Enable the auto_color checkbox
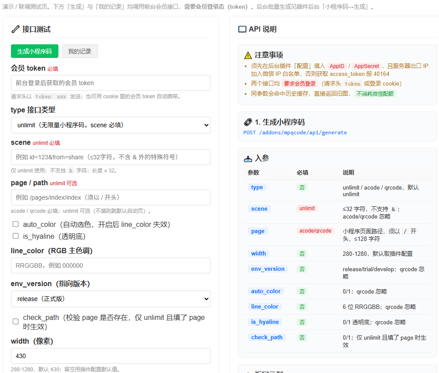The image size is (439, 373). pyautogui.click(x=16, y=224)
